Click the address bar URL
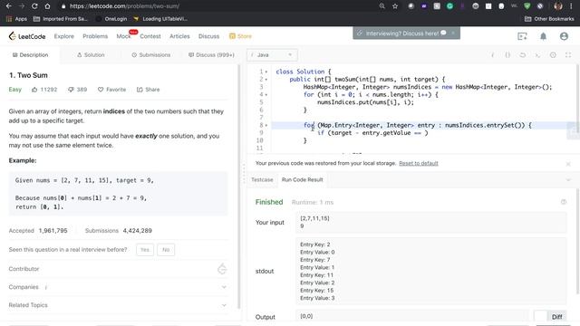The height and width of the screenshot is (326, 580). click(125, 6)
